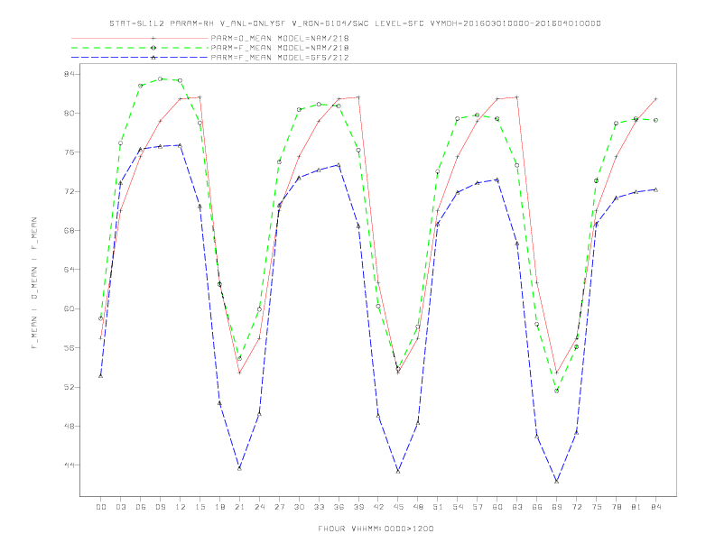Image resolution: width=715 pixels, height=552 pixels.
Task: Click y-axis tick label 52
Action: 69,387
